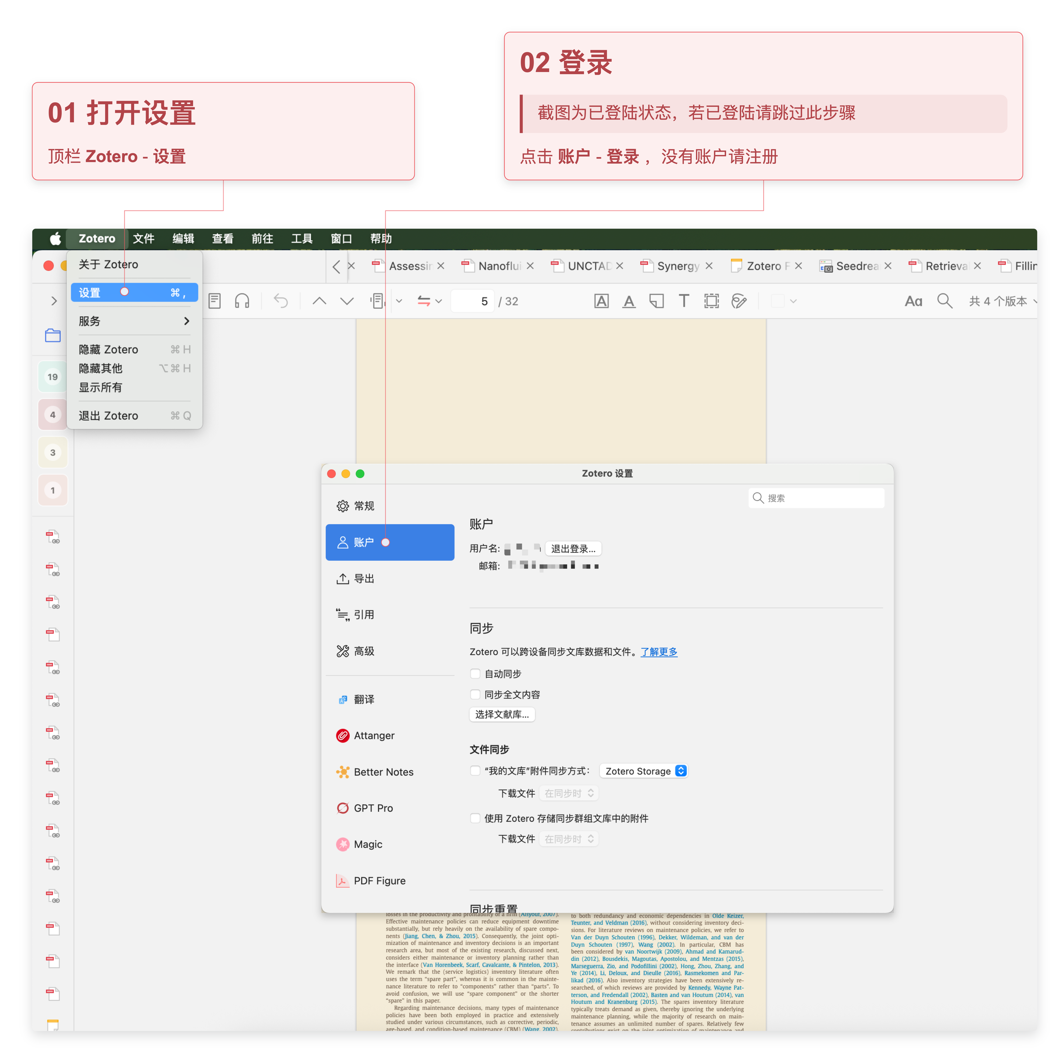Click the undo arrow in the reader toolbar
The height and width of the screenshot is (1061, 1063).
(281, 301)
